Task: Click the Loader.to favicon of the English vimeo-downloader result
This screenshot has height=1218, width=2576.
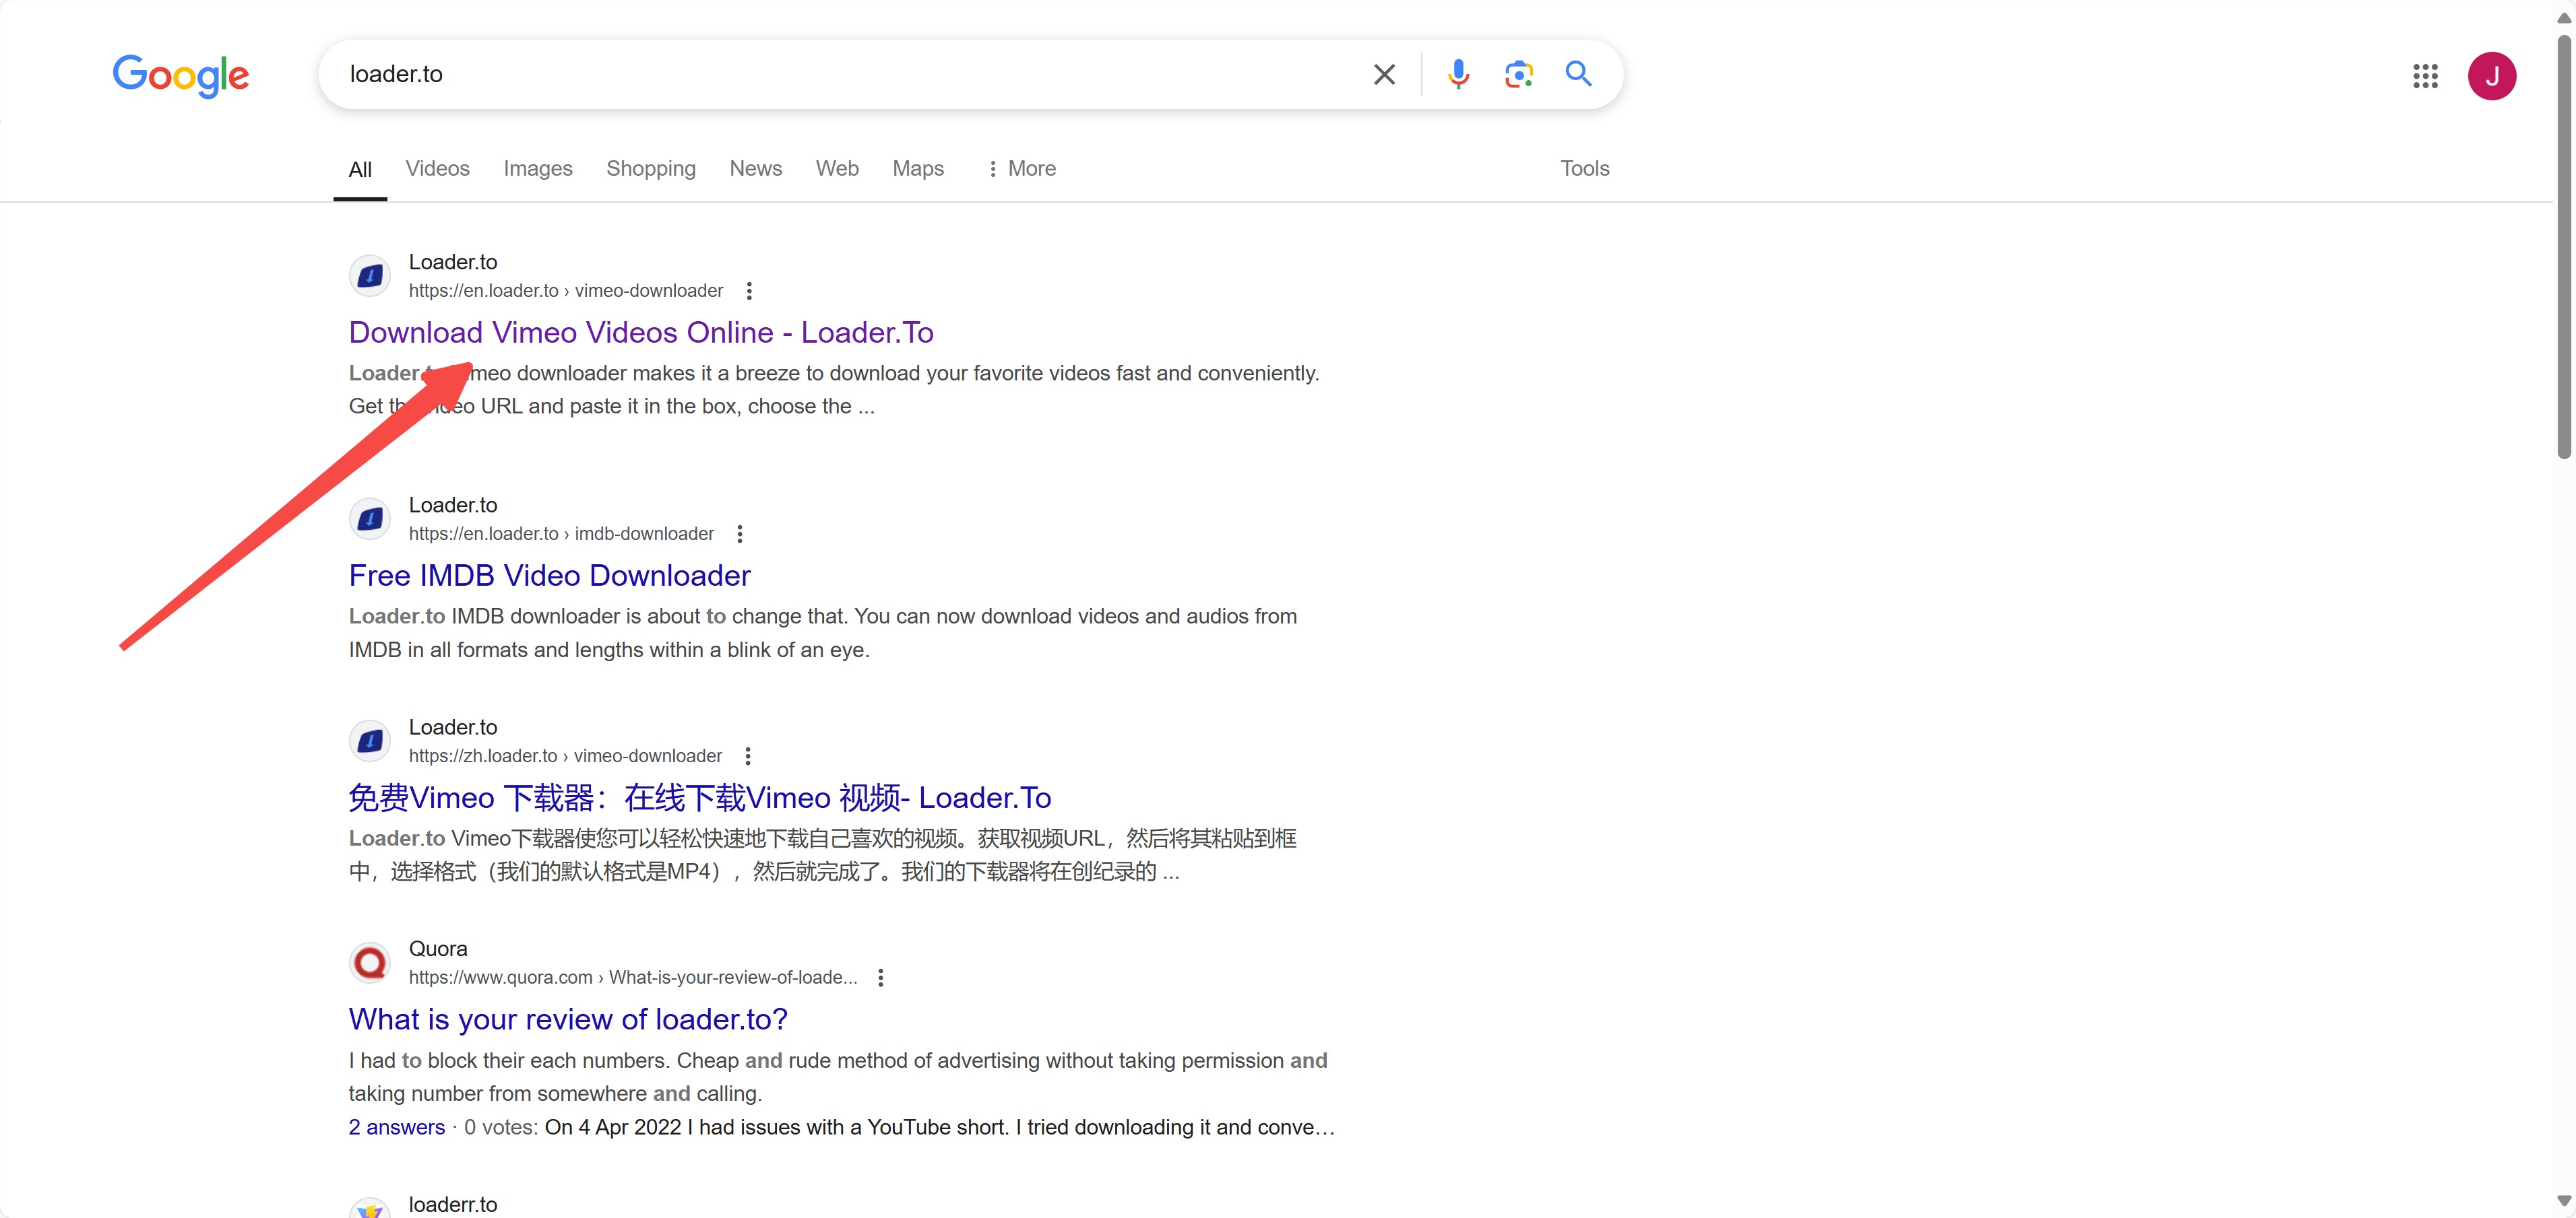Action: click(x=370, y=276)
